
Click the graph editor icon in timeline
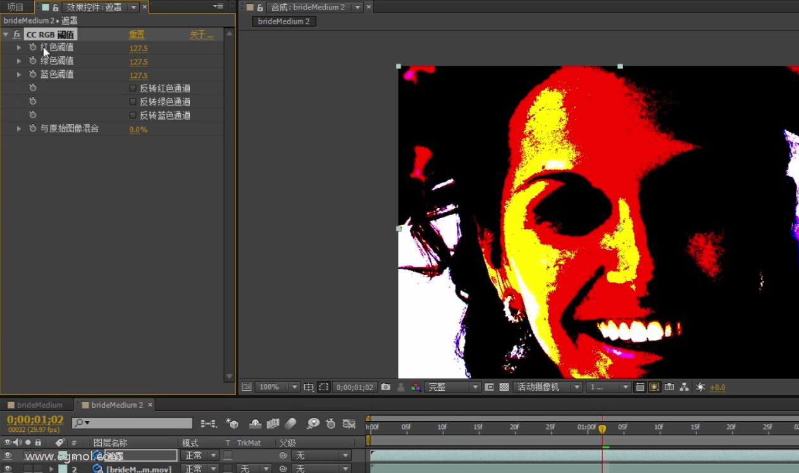349,424
